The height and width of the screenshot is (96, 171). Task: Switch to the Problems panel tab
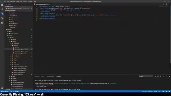click(37, 76)
